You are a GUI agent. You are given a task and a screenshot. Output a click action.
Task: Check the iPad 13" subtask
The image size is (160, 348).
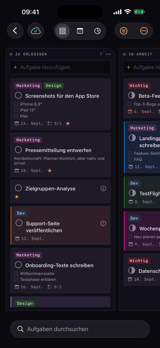(x=16, y=110)
